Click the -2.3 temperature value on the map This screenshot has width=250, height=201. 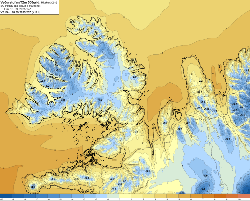pyautogui.click(x=114, y=189)
